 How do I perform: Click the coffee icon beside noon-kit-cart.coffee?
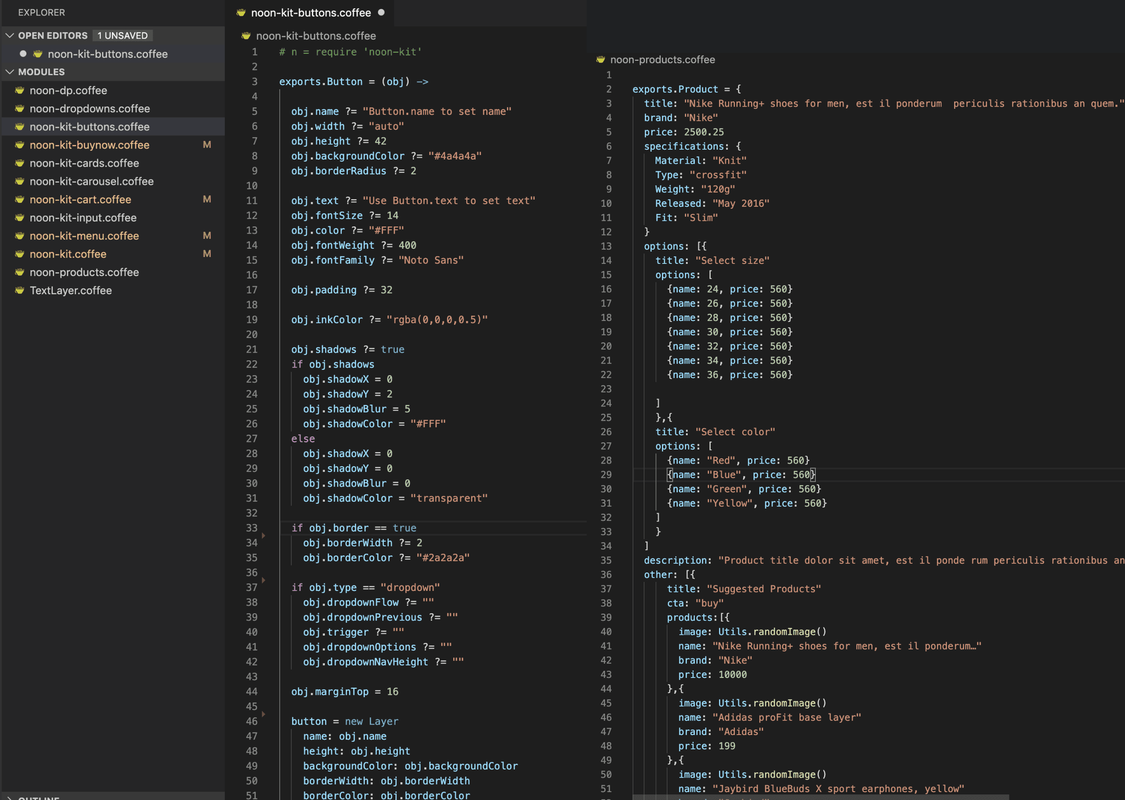pyautogui.click(x=20, y=199)
